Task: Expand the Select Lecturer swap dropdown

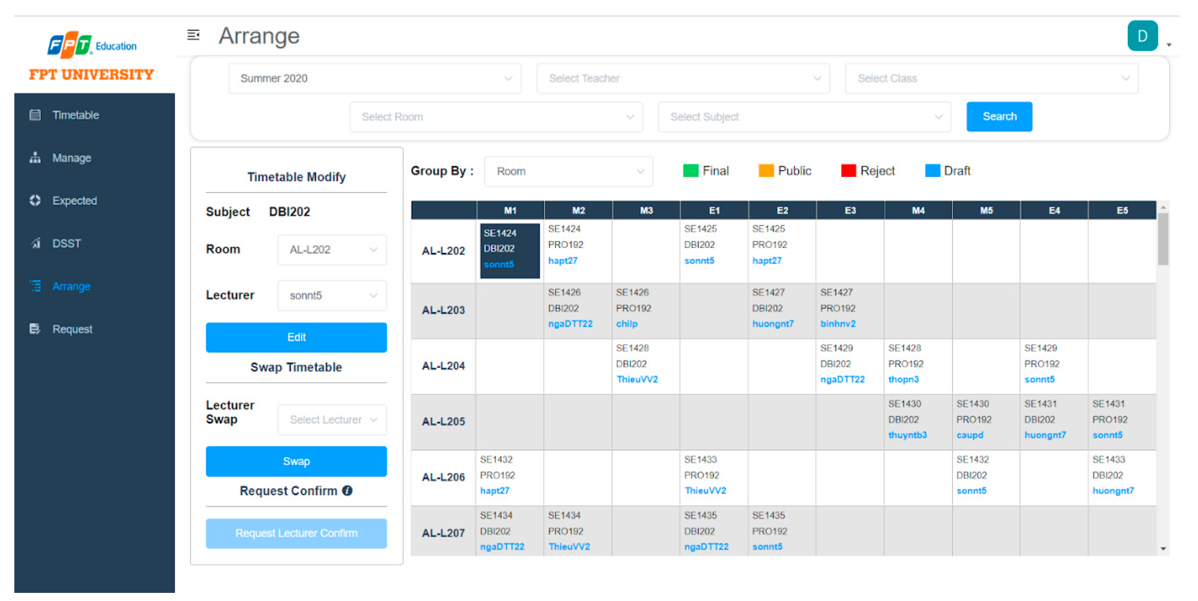Action: (x=332, y=420)
